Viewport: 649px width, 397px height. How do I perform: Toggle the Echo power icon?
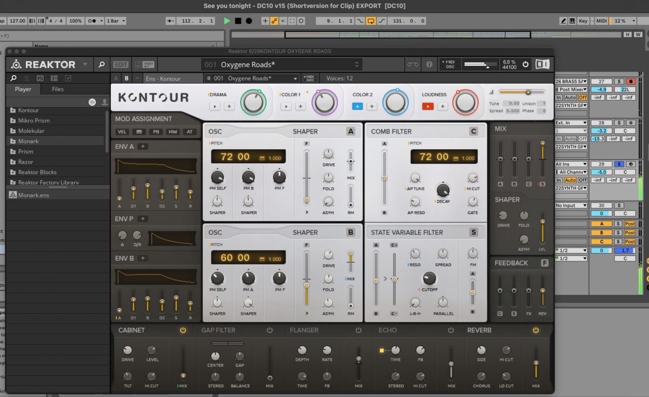(x=451, y=330)
